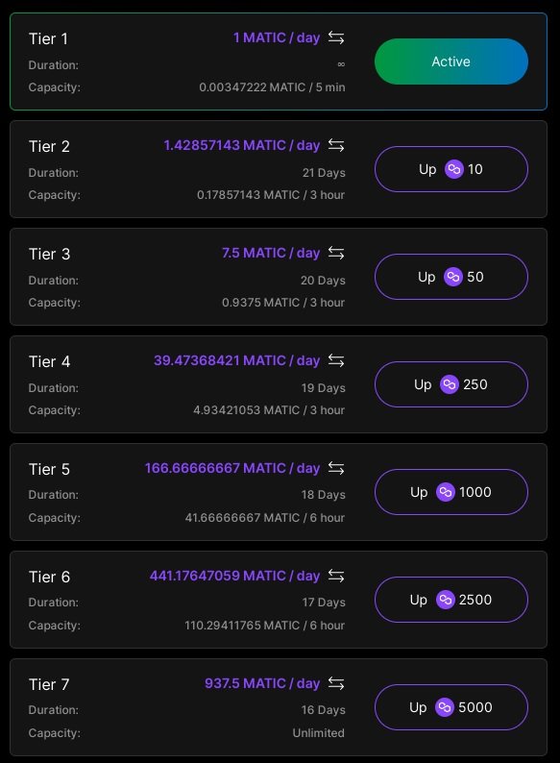Select the Tier 7 Unlimited capacity value

(318, 733)
